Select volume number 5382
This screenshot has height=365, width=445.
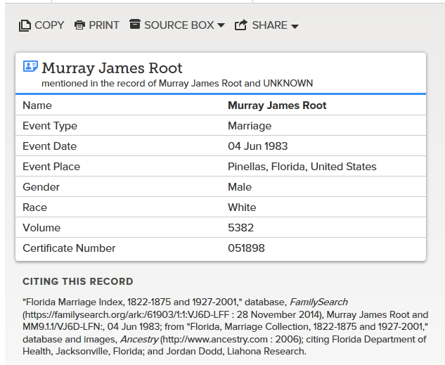(240, 228)
